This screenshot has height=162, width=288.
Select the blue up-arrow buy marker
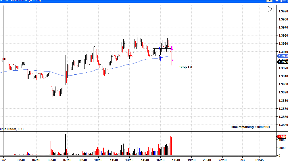(161, 59)
